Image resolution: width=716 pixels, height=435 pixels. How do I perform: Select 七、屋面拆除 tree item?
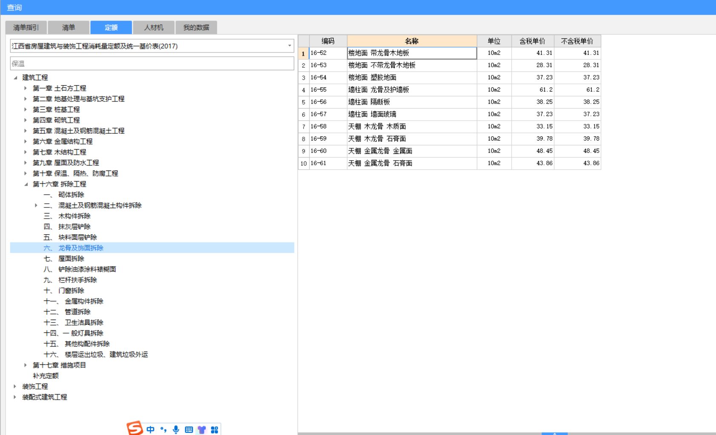[64, 259]
